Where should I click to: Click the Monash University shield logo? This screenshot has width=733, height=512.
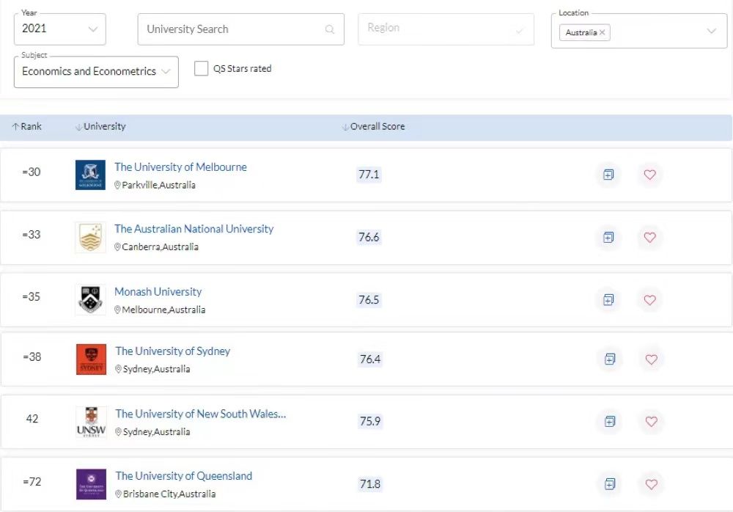pyautogui.click(x=90, y=299)
